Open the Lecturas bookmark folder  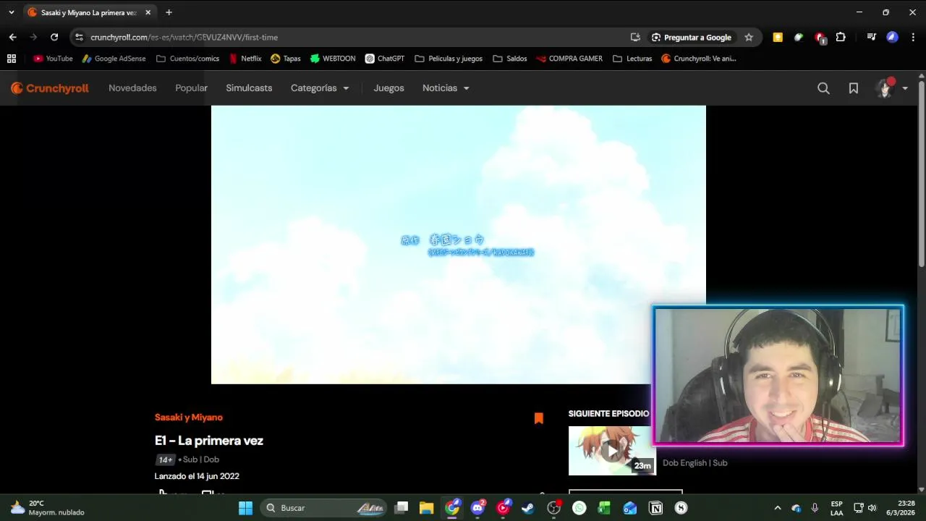(x=632, y=59)
